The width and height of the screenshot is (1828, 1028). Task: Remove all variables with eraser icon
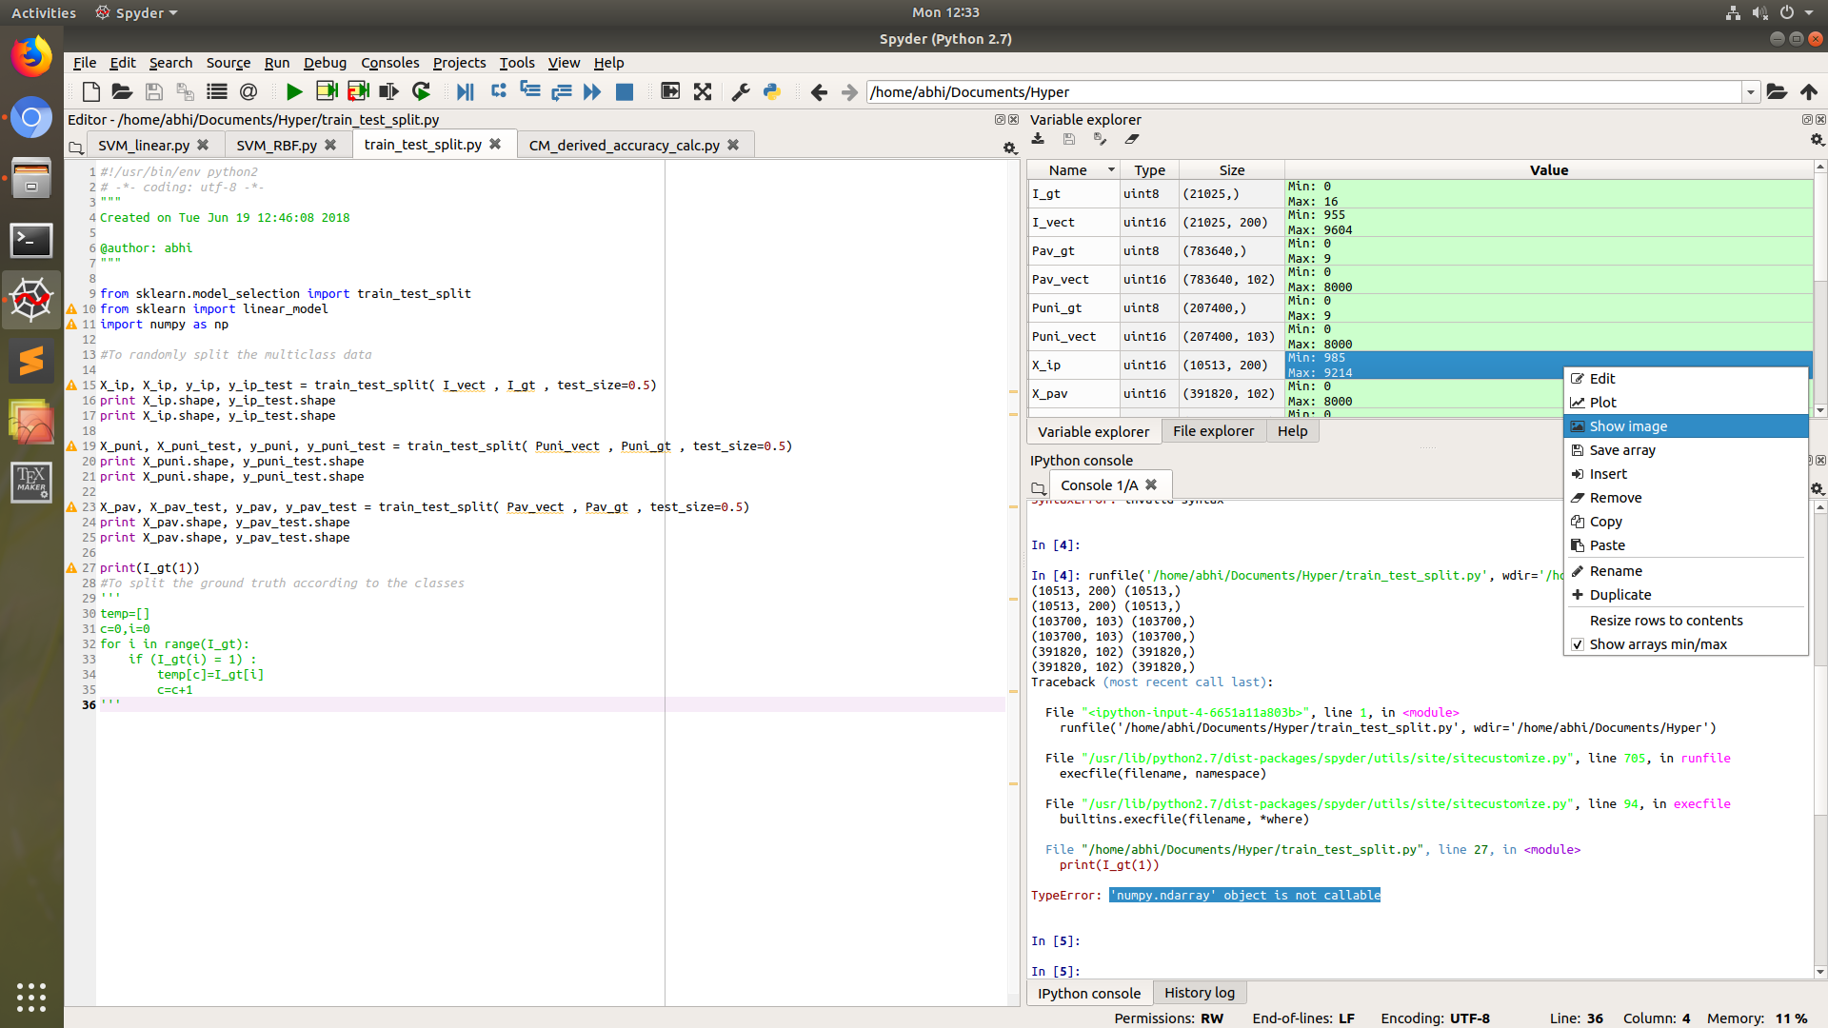(x=1132, y=139)
